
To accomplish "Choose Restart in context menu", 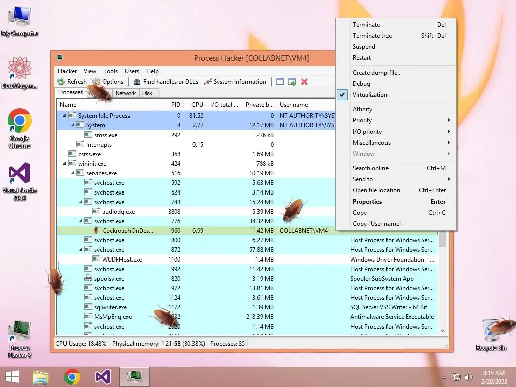I will 396,57.
